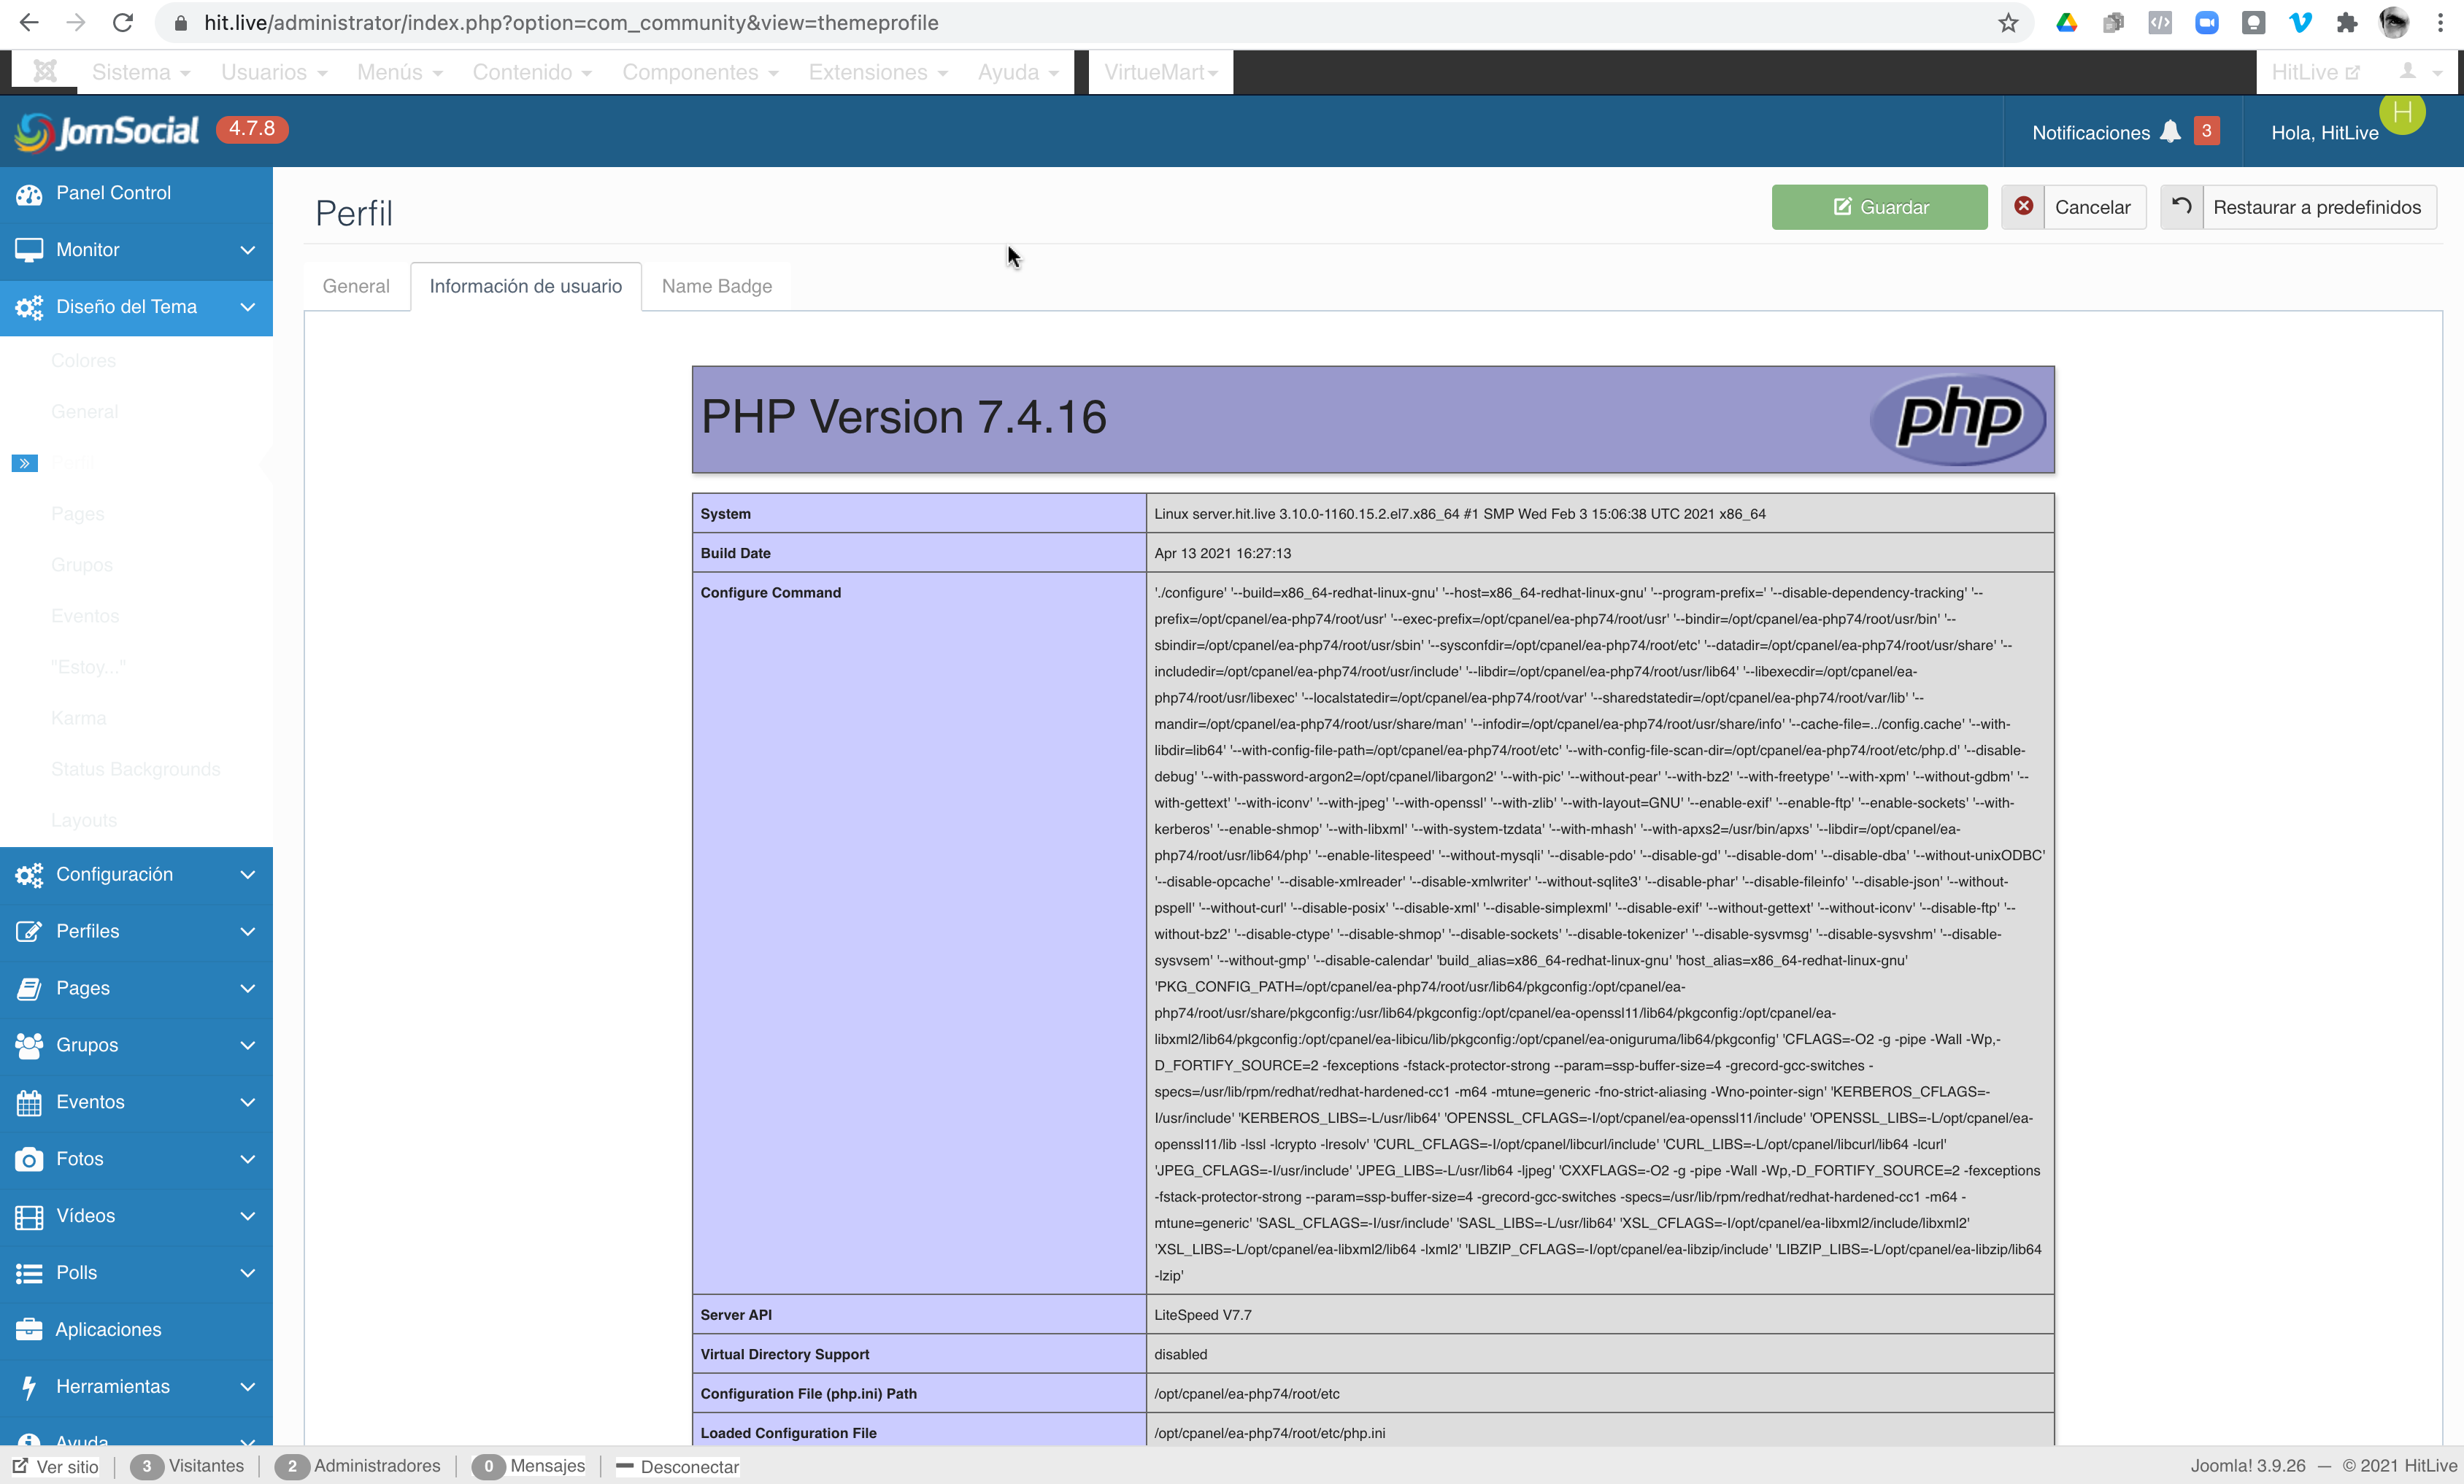This screenshot has height=1484, width=2464.
Task: Click Restaurar a predefinidos button
Action: (x=2316, y=207)
